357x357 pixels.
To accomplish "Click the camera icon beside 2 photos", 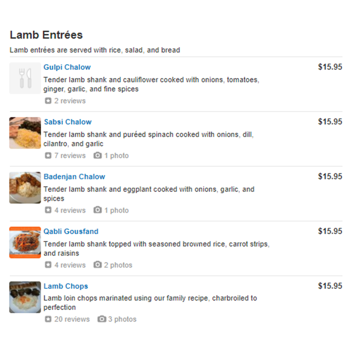I will pos(98,264).
